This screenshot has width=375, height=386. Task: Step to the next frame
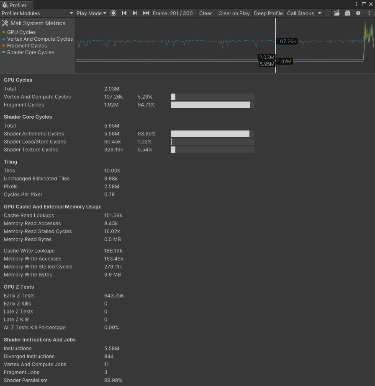click(x=135, y=13)
